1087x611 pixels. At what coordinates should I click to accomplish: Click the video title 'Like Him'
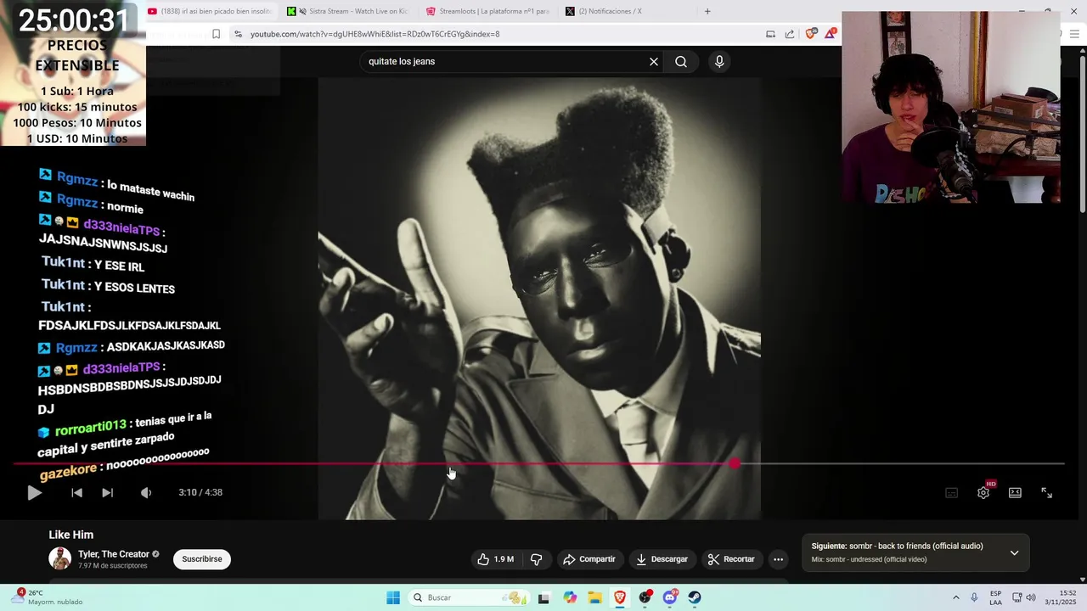tap(71, 535)
